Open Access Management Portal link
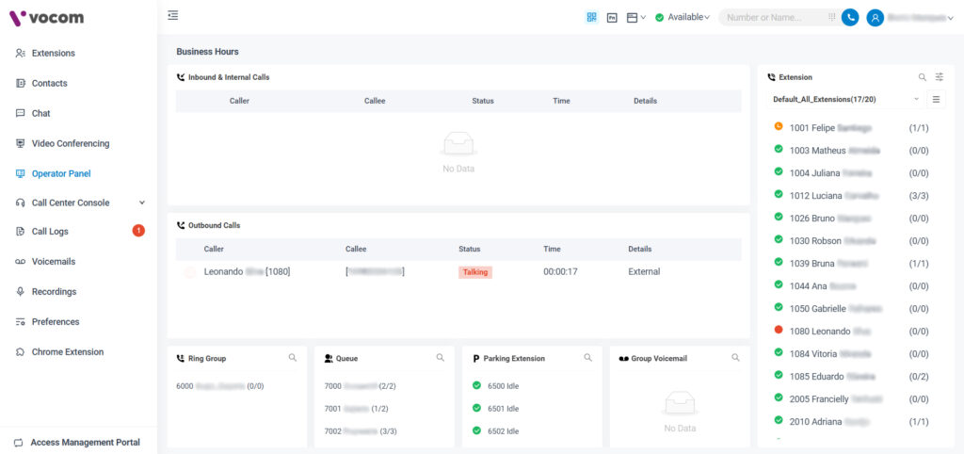Viewport: 964px width, 454px height. pos(85,443)
